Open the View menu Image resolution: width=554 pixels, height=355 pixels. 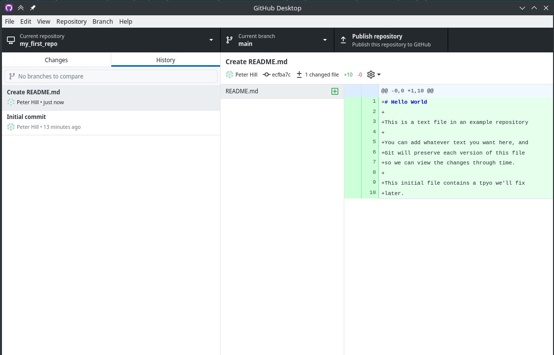pyautogui.click(x=44, y=22)
